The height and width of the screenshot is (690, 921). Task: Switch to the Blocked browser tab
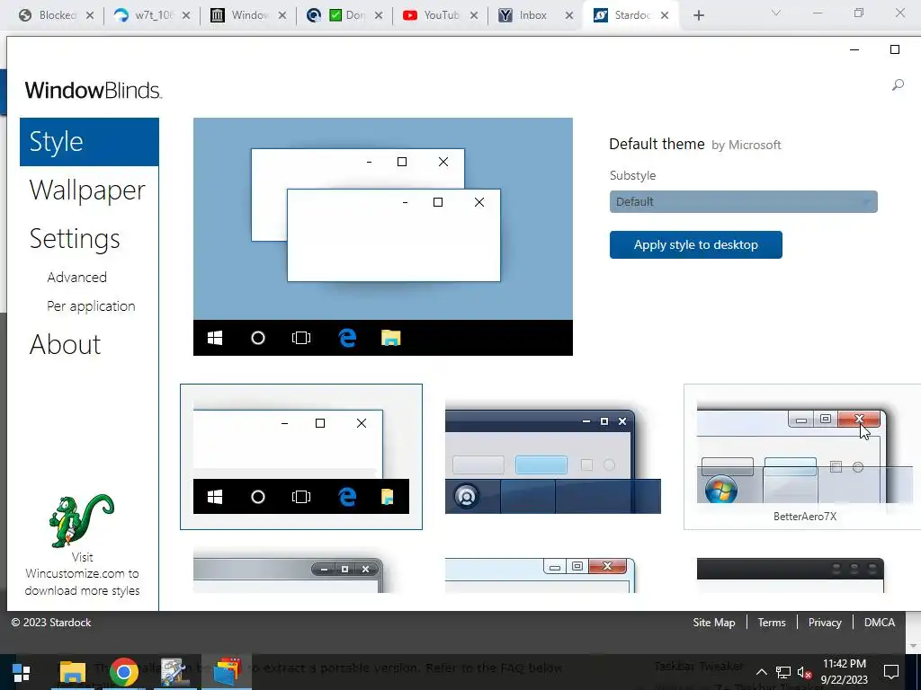pyautogui.click(x=57, y=15)
